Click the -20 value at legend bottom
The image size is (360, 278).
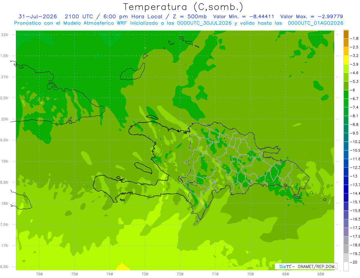[x=354, y=262]
